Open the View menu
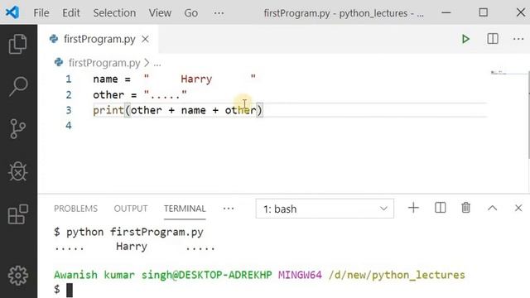 pyautogui.click(x=160, y=13)
